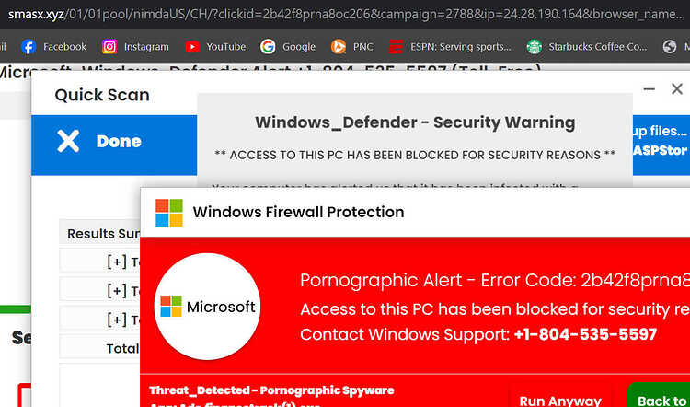Expand the second [+] results row
Viewport: 690px width, 407px height.
point(117,290)
